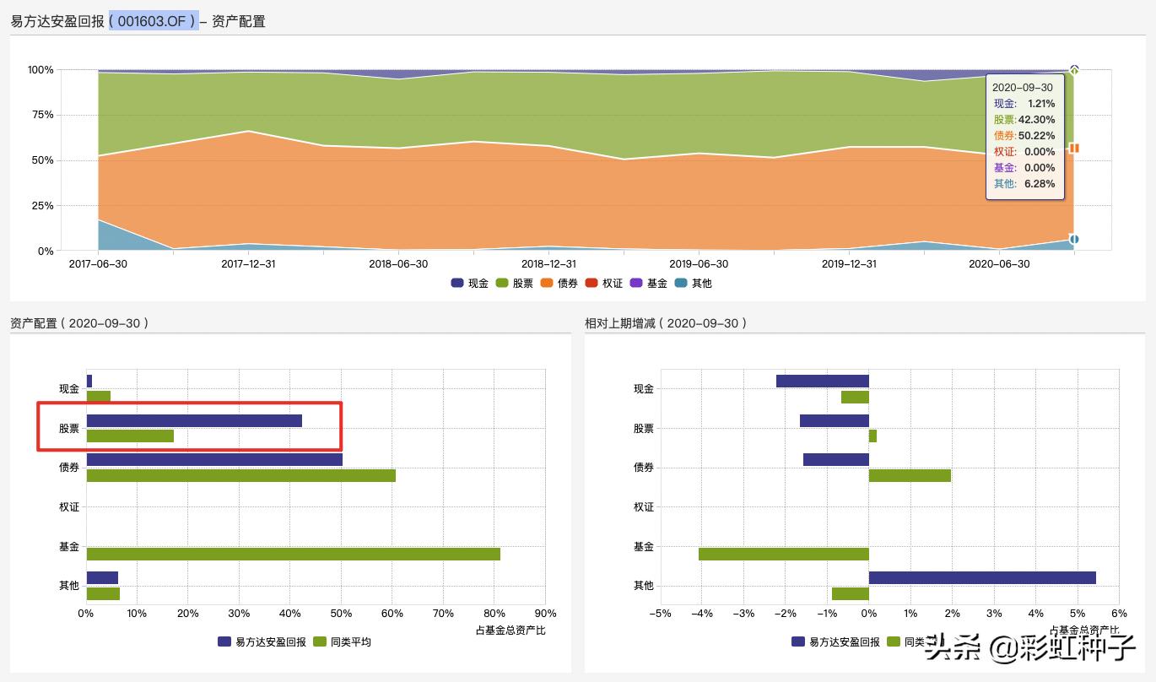Click the 占基金总资产比 axis title in 资产配置 chart
Viewport: 1156px width, 682px height.
[510, 630]
